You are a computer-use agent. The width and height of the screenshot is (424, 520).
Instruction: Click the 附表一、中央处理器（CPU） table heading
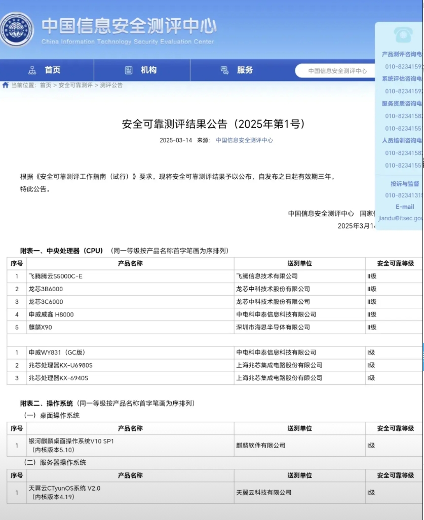click(x=62, y=251)
